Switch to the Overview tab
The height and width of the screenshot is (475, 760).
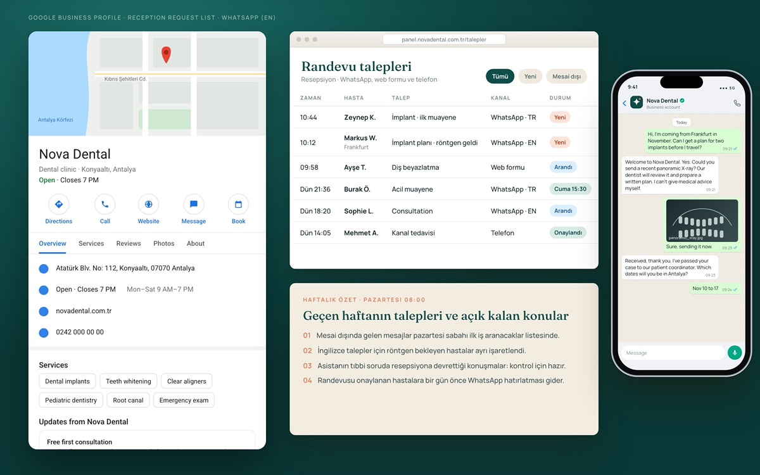tap(53, 244)
